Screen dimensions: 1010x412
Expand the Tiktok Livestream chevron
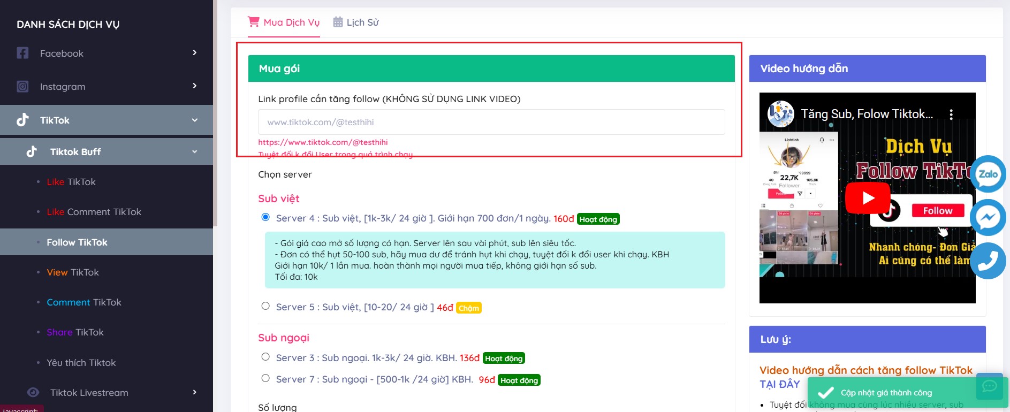pos(195,392)
